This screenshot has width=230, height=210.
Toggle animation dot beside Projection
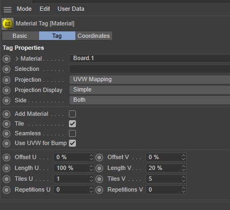point(7,80)
